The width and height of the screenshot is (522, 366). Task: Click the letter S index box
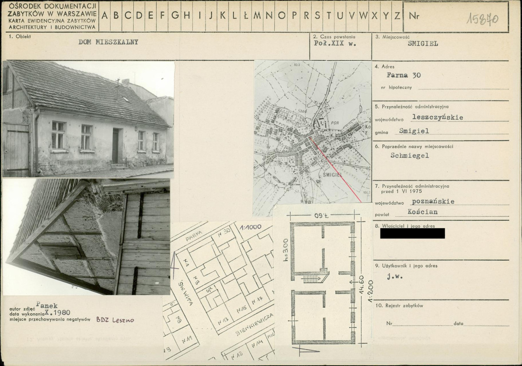317,16
